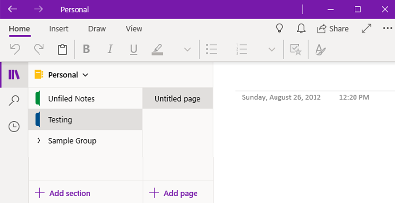395x203 pixels.
Task: Insert a bulleted list
Action: pos(211,49)
